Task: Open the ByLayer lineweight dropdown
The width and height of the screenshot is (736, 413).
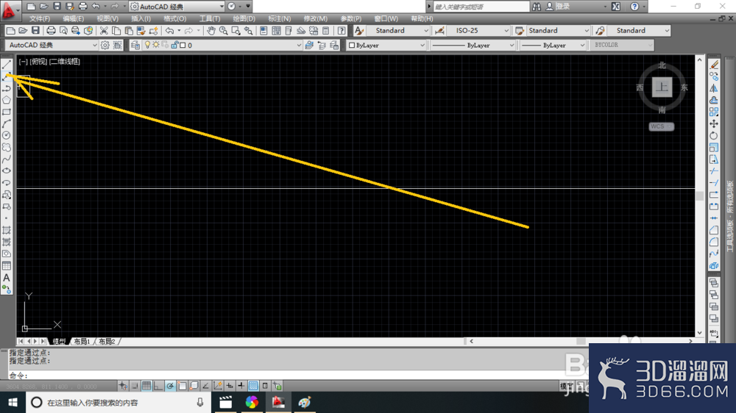Action: (553, 45)
